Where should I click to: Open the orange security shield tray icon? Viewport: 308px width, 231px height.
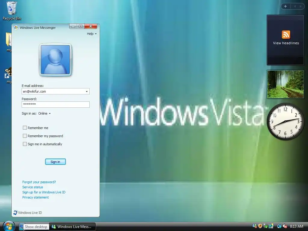point(260,226)
